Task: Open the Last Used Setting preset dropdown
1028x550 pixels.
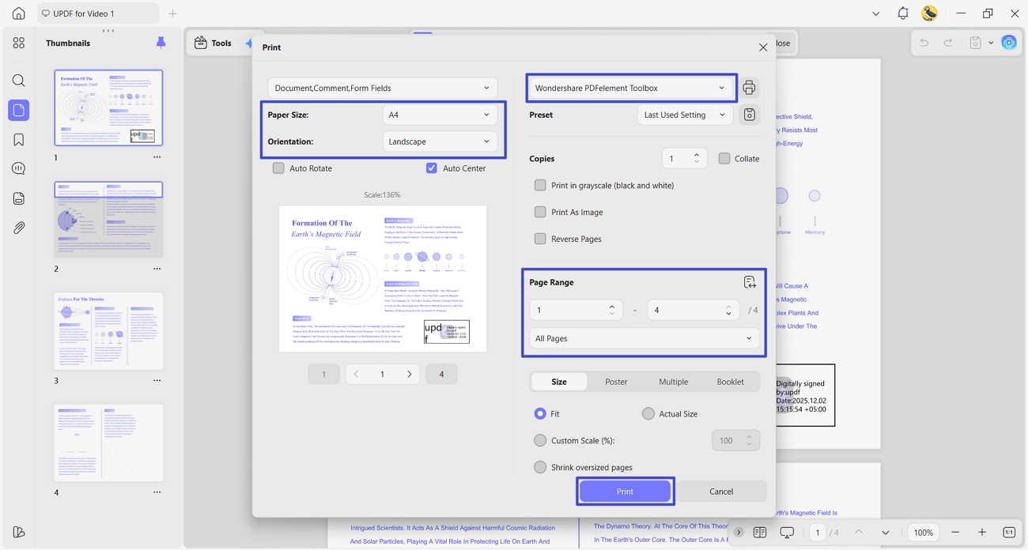Action: (x=685, y=115)
